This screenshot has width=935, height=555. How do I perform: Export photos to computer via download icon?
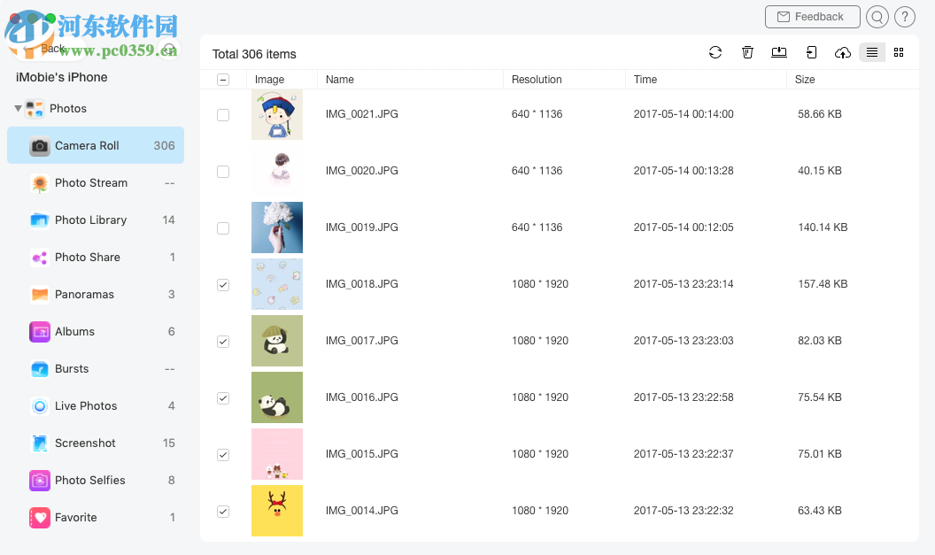(x=779, y=52)
